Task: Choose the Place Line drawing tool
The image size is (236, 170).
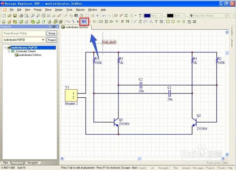Action: [x=135, y=22]
